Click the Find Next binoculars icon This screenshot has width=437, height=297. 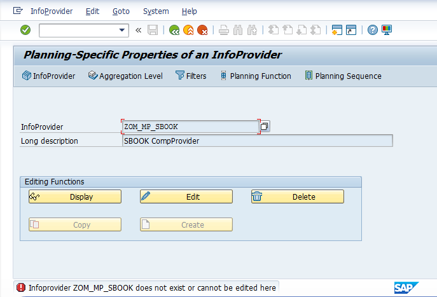[x=252, y=30]
